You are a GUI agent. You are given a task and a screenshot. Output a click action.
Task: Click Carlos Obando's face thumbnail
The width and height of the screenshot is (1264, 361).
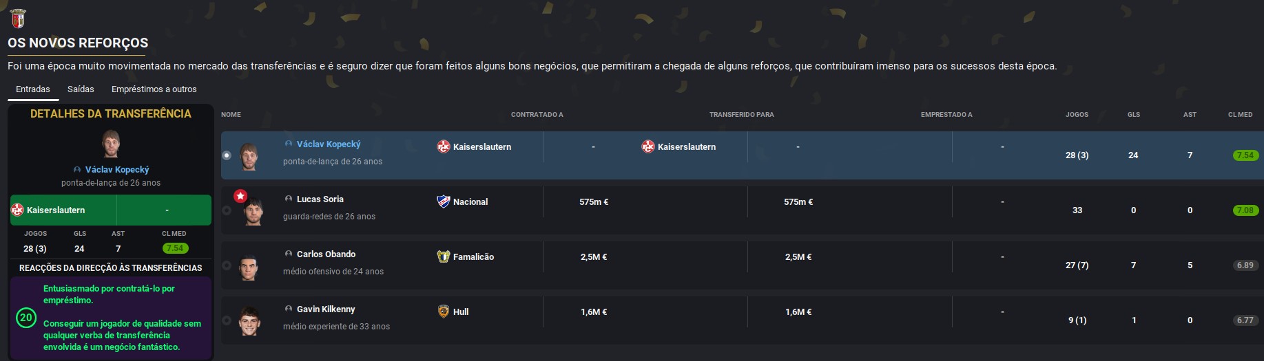[249, 267]
